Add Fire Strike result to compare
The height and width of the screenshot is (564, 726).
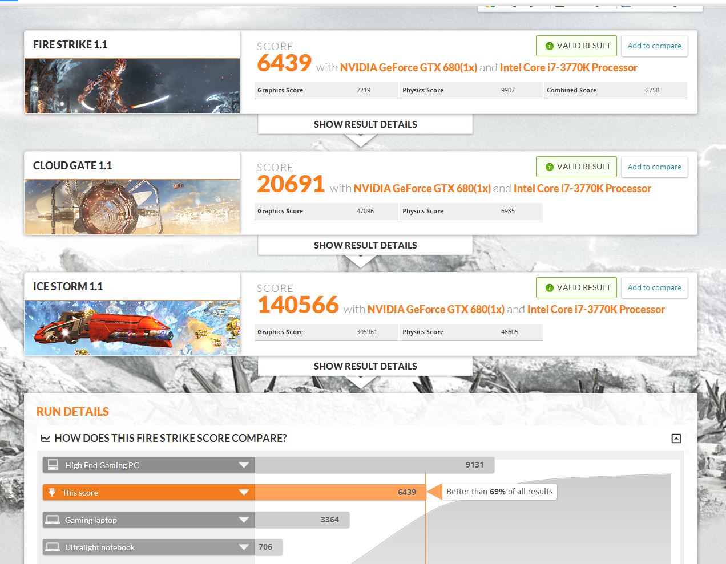(654, 46)
